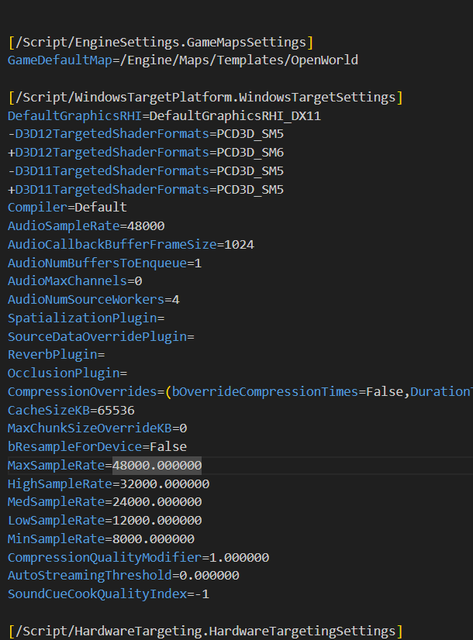Screen dimensions: 473x640
Task: Click the ReverbPlugin= line
Action: [x=57, y=355]
